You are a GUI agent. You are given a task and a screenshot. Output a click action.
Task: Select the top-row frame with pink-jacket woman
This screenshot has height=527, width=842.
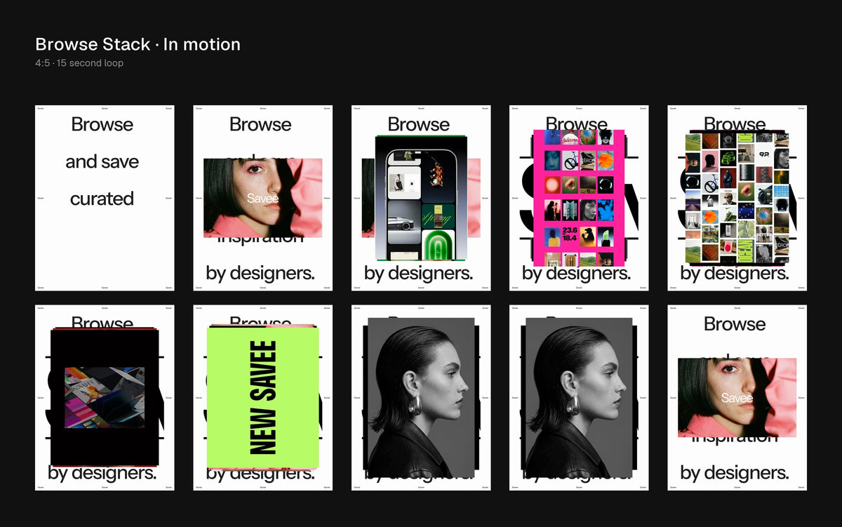(x=263, y=198)
